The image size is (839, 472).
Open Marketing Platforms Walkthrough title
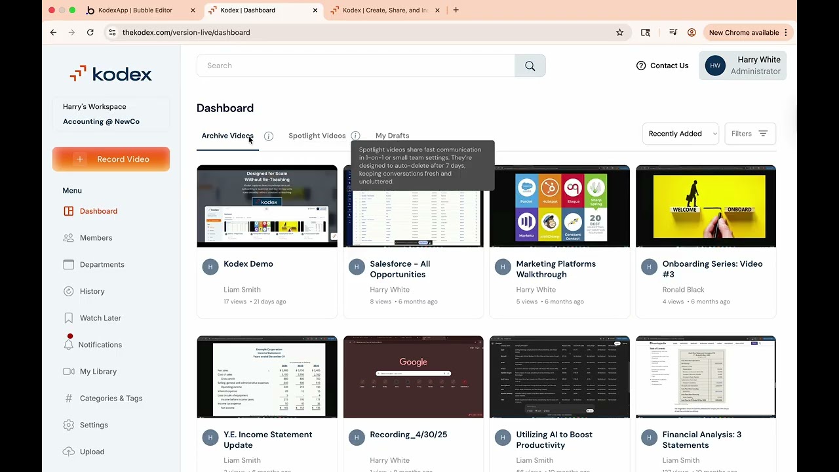(x=556, y=269)
